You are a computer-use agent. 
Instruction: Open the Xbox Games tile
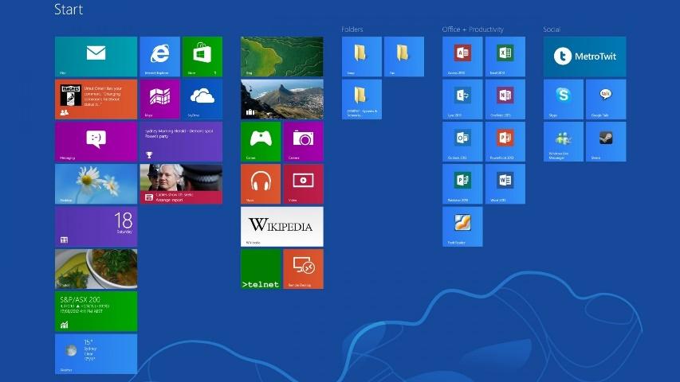(261, 142)
